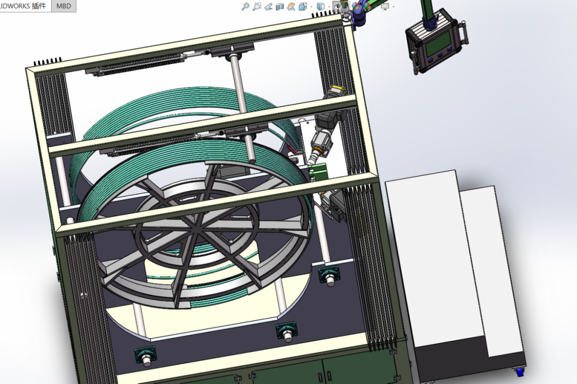This screenshot has width=577, height=384.
Task: Expand the View Orientation dropdown arrow
Action: (311, 6)
